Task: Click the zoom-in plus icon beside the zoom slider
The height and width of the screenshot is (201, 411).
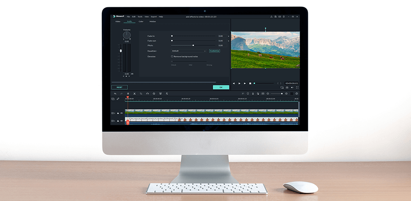Action: coord(286,93)
